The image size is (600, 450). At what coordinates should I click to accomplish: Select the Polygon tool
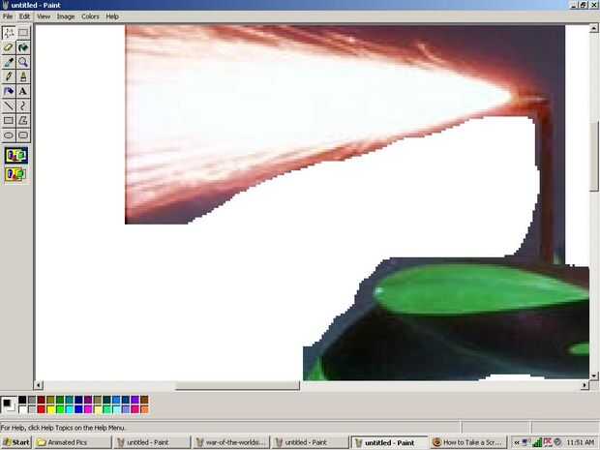click(x=23, y=121)
